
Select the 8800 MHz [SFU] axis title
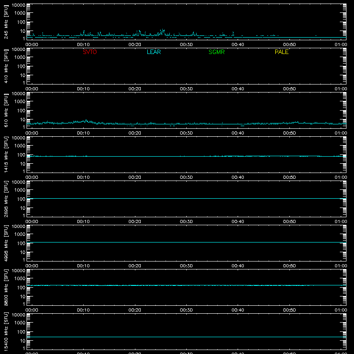pos(6,287)
